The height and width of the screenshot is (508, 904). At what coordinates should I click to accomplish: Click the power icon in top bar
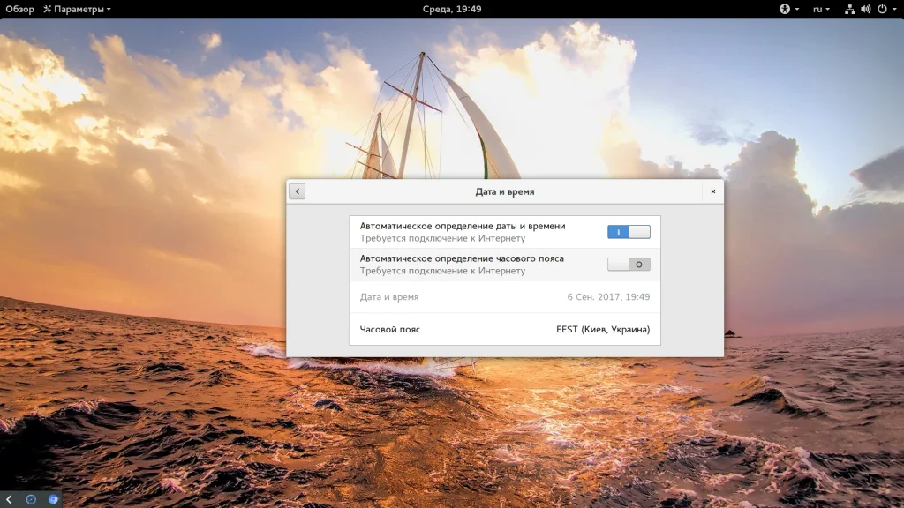click(882, 9)
